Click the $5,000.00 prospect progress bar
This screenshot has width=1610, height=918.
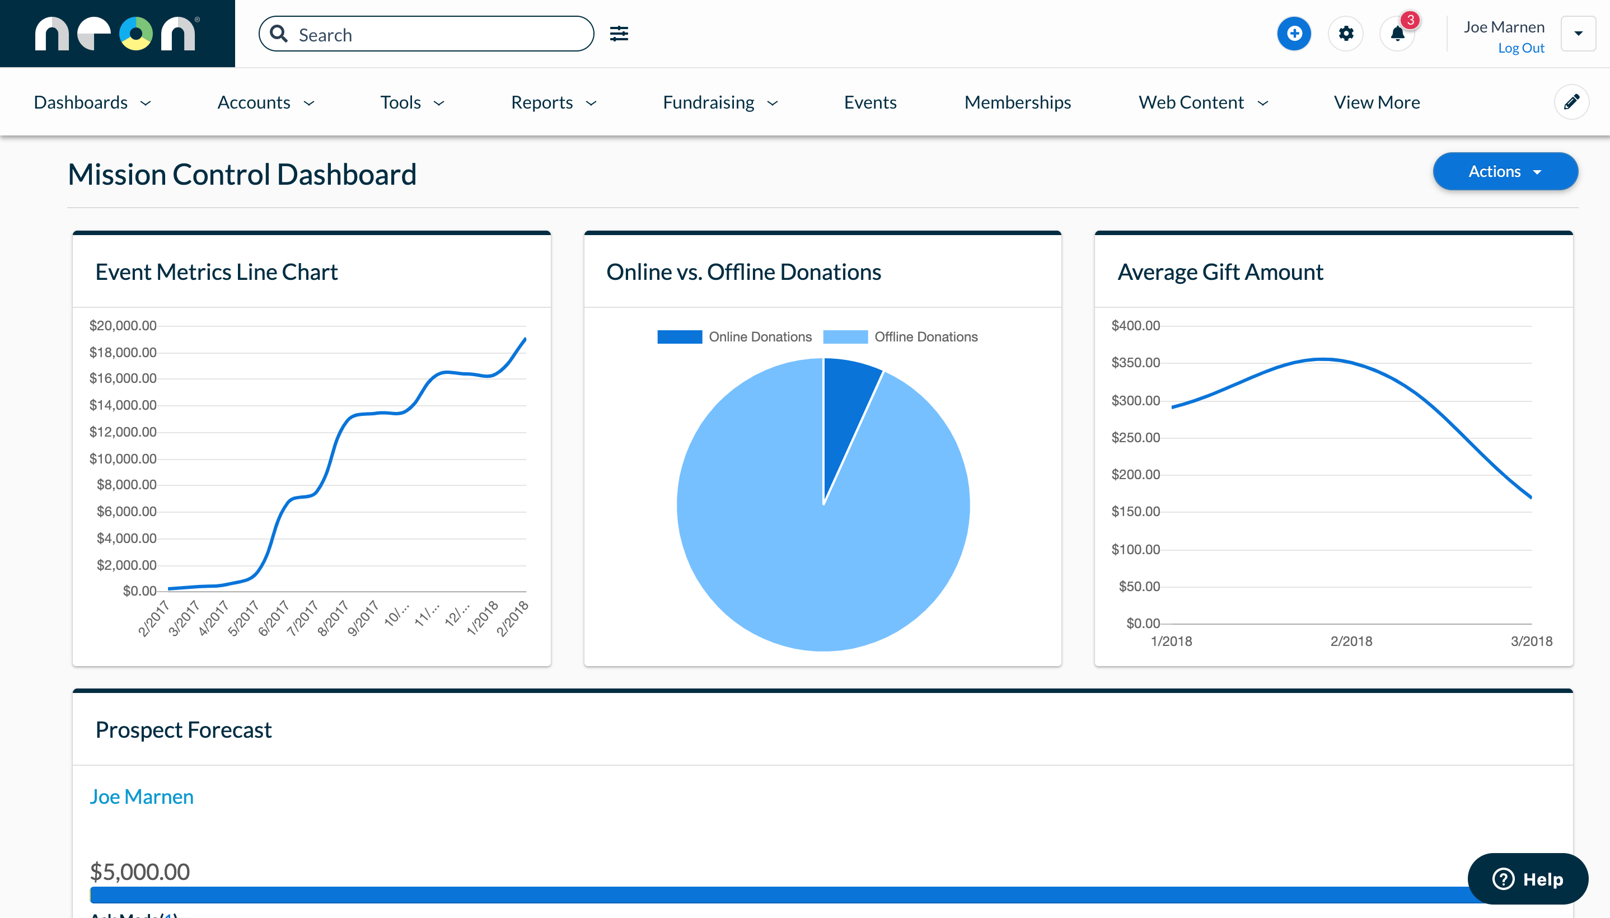click(756, 894)
